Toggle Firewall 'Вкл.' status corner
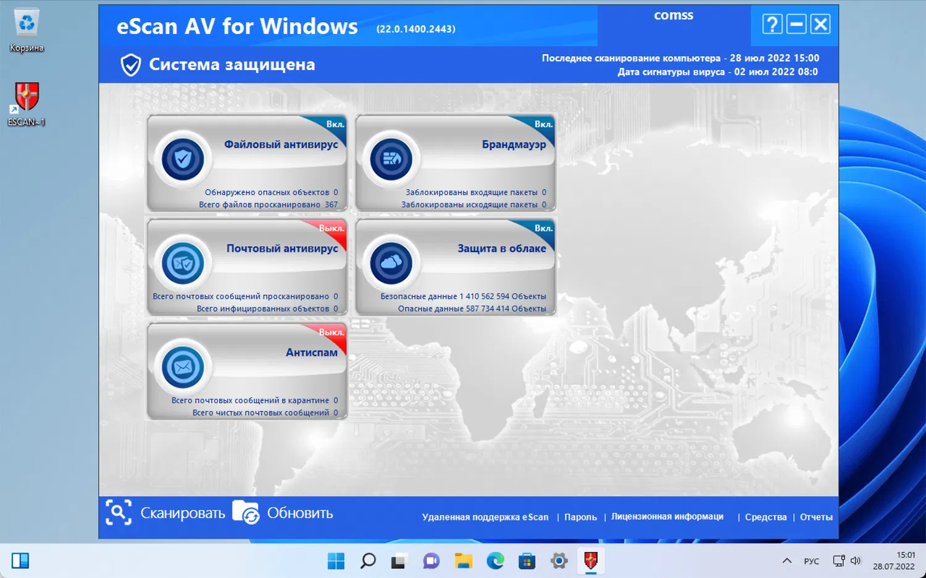The image size is (926, 578). click(543, 125)
